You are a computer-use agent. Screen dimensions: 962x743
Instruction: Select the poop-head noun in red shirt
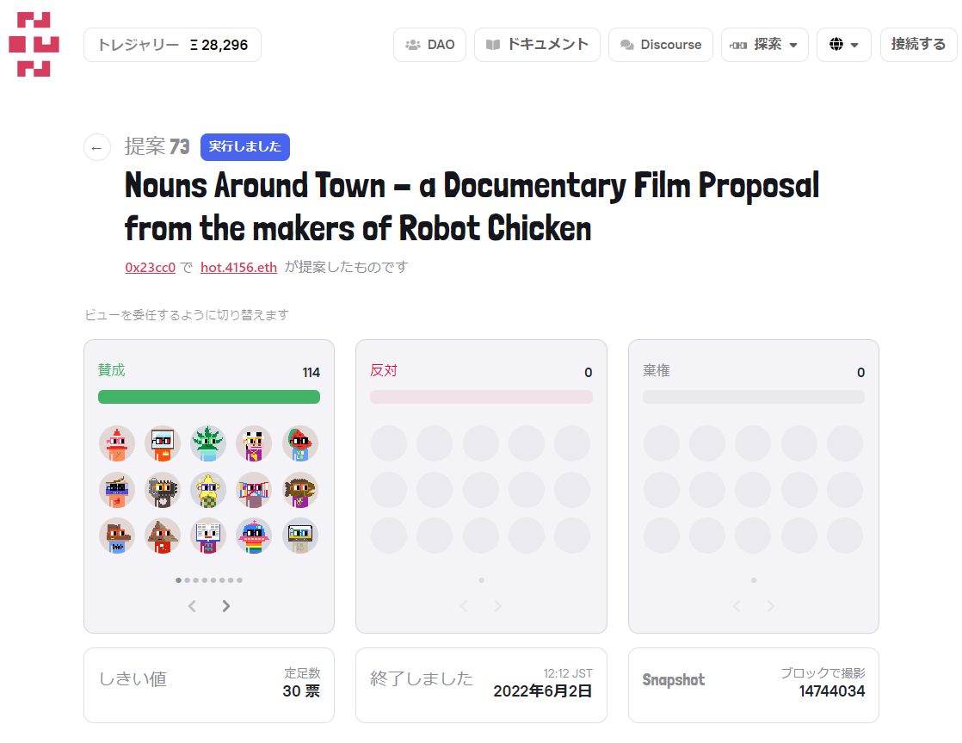163,536
